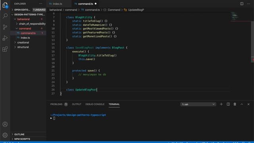
Task: Open the terminal selector dropdown 1: zsh
Action: (198, 104)
